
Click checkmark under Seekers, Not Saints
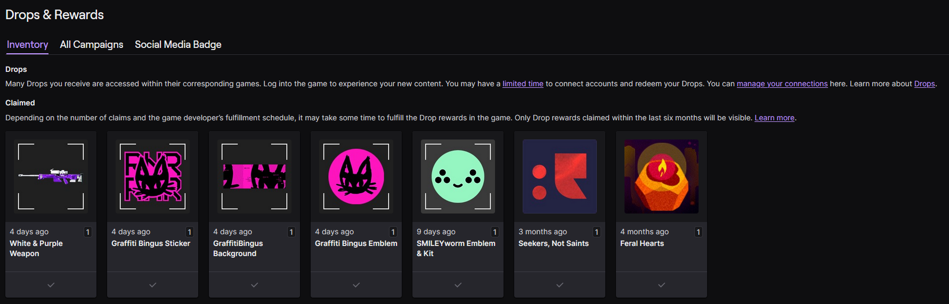coord(559,285)
